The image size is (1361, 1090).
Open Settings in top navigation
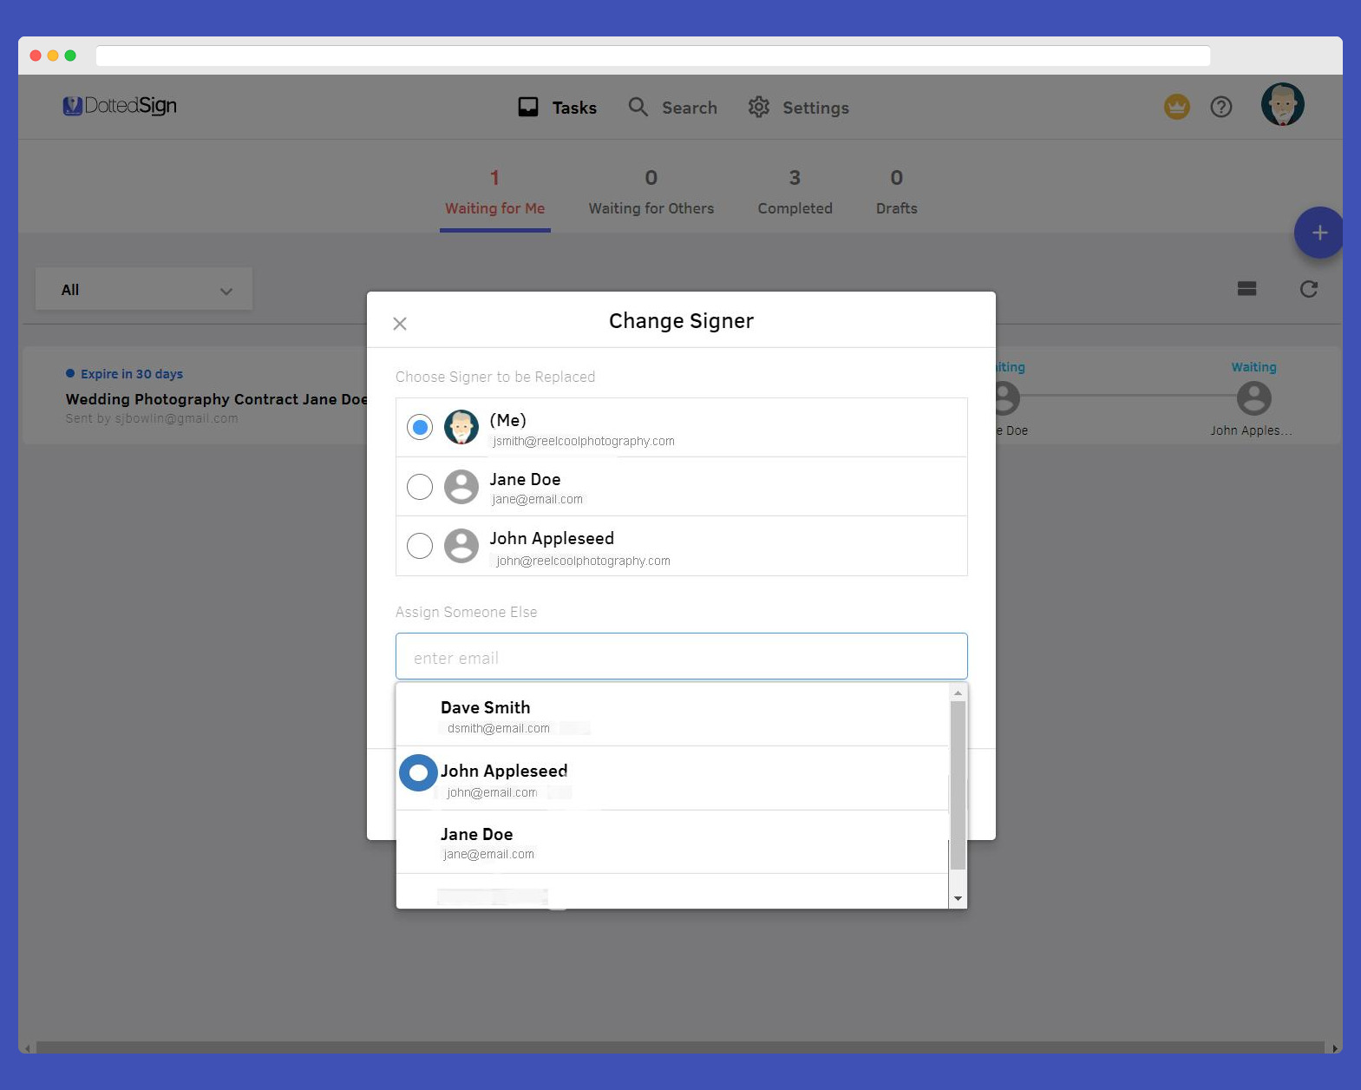click(x=798, y=108)
